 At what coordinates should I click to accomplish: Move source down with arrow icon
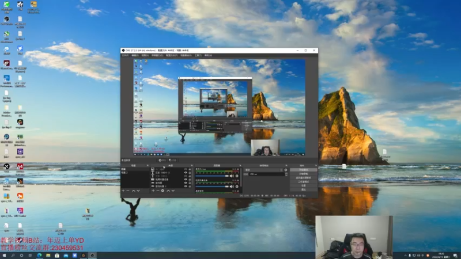click(173, 191)
